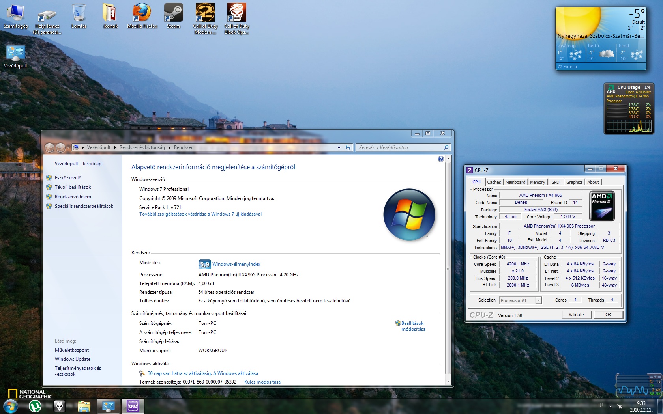The image size is (663, 414).
Task: Click Beállítások módosítása link
Action: point(413,326)
